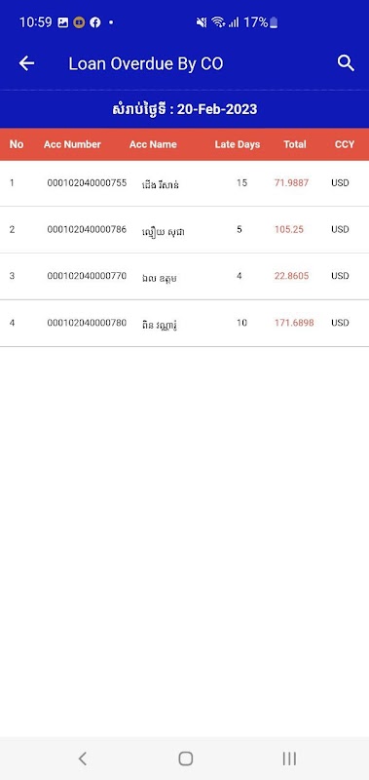
Task: Open account 000102040000755 row
Action: pos(184,183)
